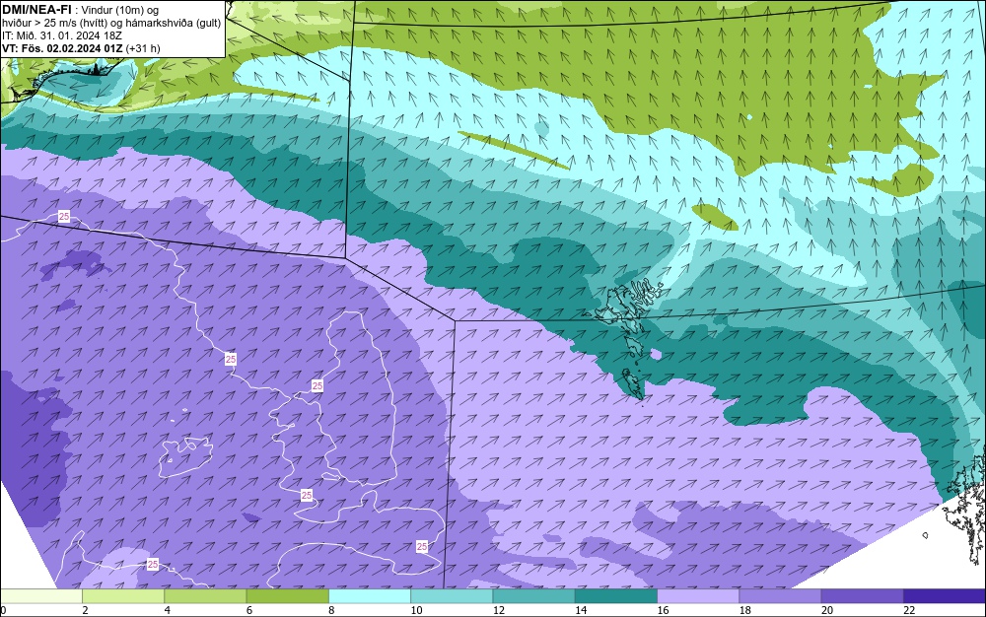This screenshot has width=986, height=617.
Task: Click the legend scale label 4
Action: [x=168, y=610]
